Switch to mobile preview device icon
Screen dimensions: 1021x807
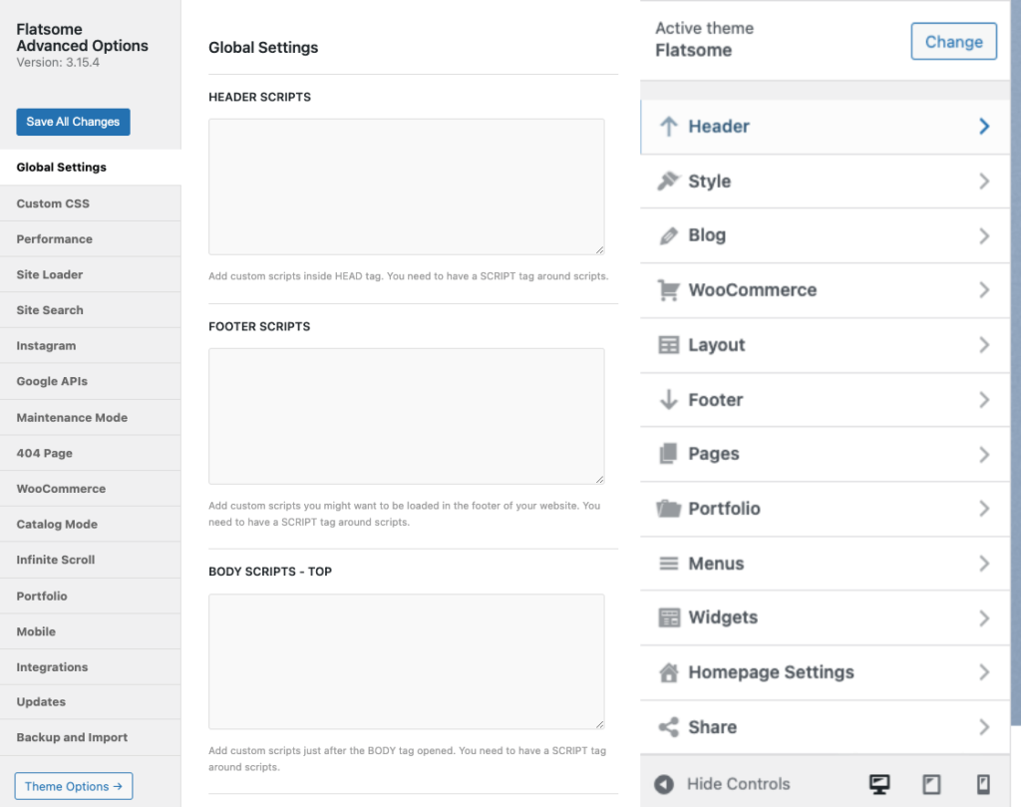point(983,784)
